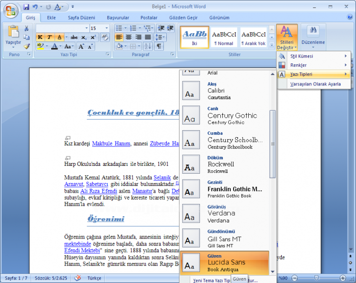Toggle Italic (T) formatting
Viewport: 356px width, 283px height.
pos(49,37)
